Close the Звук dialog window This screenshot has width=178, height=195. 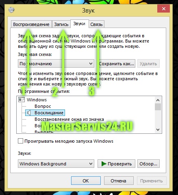pyautogui.click(x=164, y=9)
